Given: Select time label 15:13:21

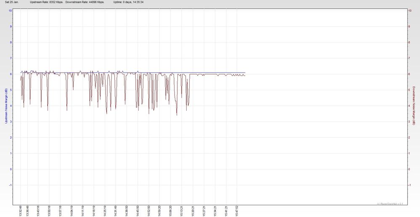Looking at the screenshot, I should coord(182,211).
